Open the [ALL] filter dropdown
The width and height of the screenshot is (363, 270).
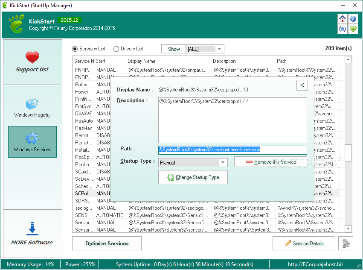pyautogui.click(x=205, y=49)
